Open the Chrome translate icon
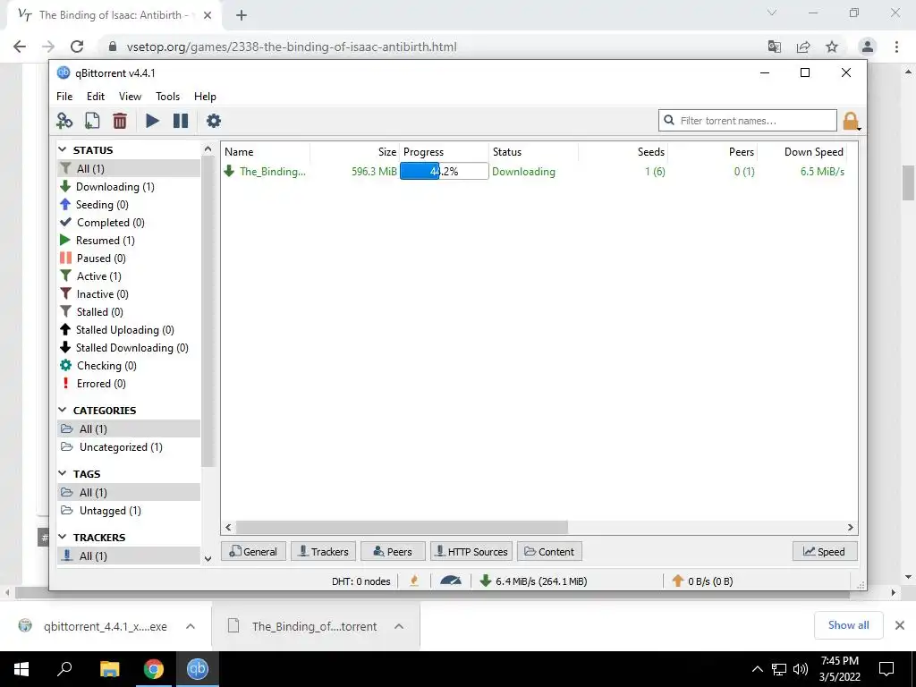 775,47
